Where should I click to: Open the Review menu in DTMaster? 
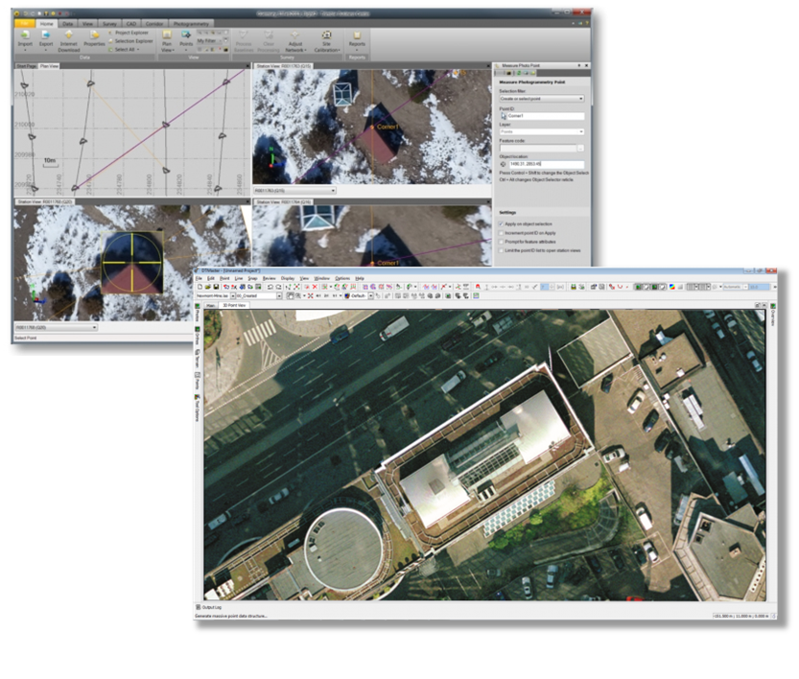coord(269,278)
